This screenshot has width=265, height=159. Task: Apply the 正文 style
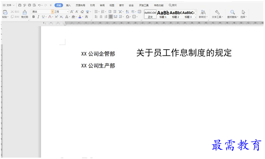pyautogui.click(x=150, y=14)
